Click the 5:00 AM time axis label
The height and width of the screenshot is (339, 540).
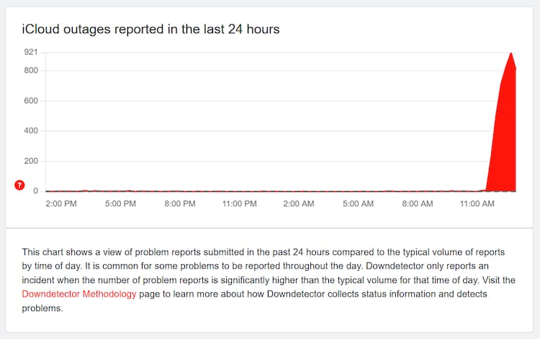coord(358,205)
